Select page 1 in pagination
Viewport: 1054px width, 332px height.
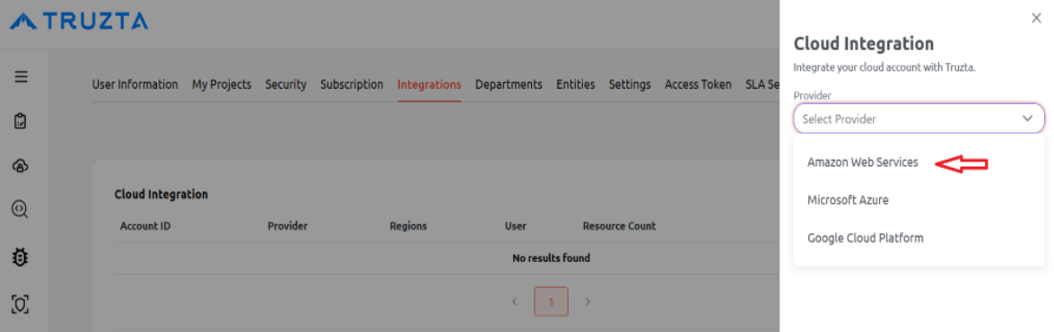(551, 301)
